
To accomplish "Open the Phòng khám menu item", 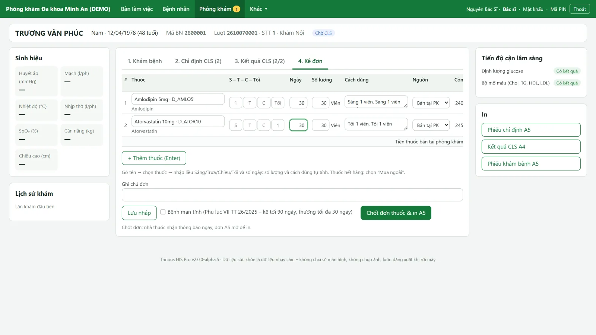I will click(x=219, y=9).
